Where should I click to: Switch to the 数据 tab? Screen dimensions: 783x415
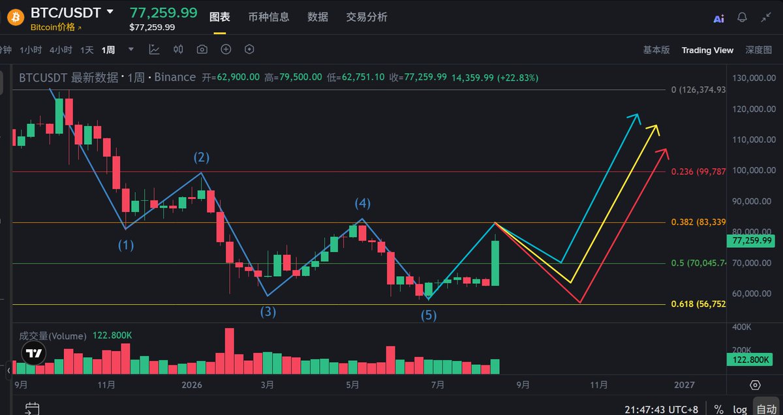[x=318, y=17]
